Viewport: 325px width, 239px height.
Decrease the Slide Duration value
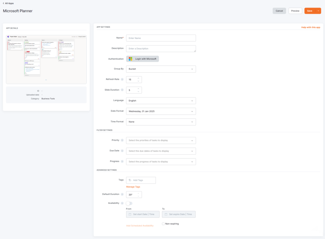point(138,92)
